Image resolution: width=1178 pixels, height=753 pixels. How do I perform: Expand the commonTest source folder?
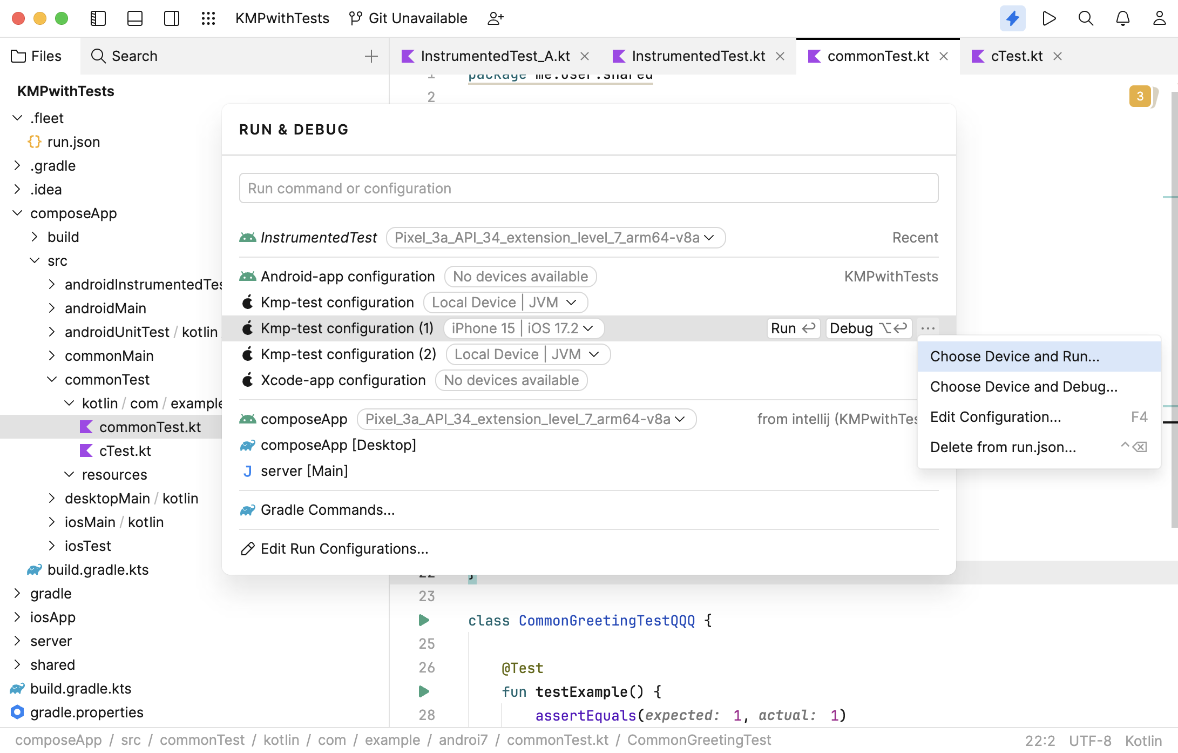pyautogui.click(x=52, y=379)
